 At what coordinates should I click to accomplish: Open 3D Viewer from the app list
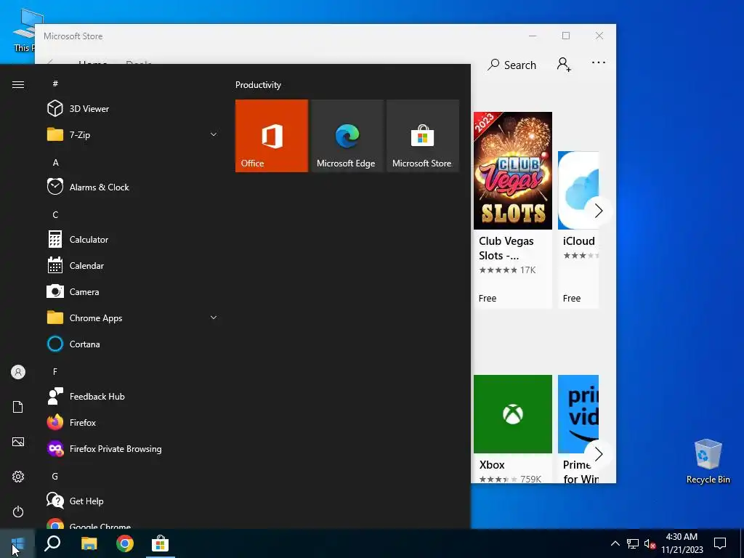coord(133,109)
